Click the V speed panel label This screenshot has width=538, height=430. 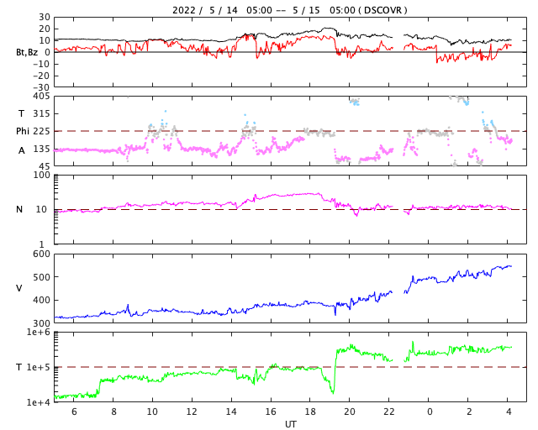(19, 288)
